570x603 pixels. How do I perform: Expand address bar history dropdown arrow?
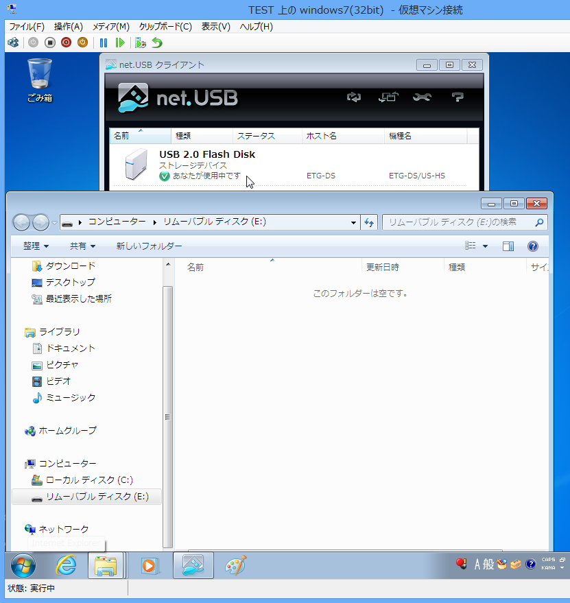(x=353, y=222)
